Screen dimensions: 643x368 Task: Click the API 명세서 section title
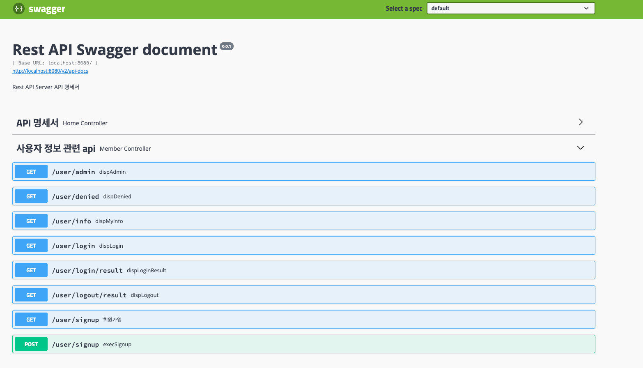37,123
